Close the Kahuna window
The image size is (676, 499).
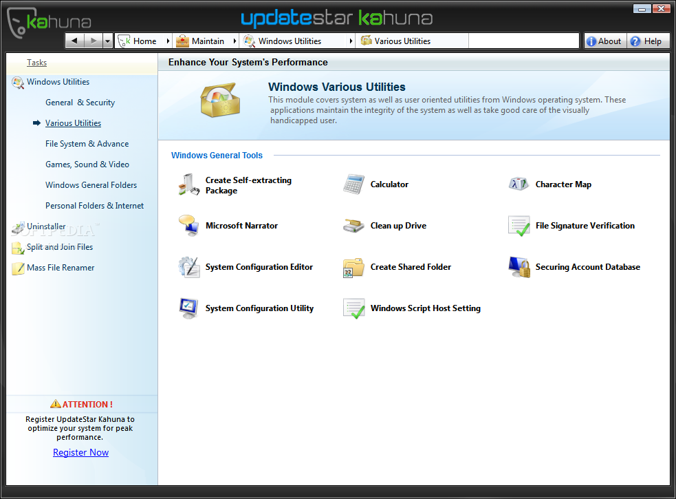click(661, 9)
